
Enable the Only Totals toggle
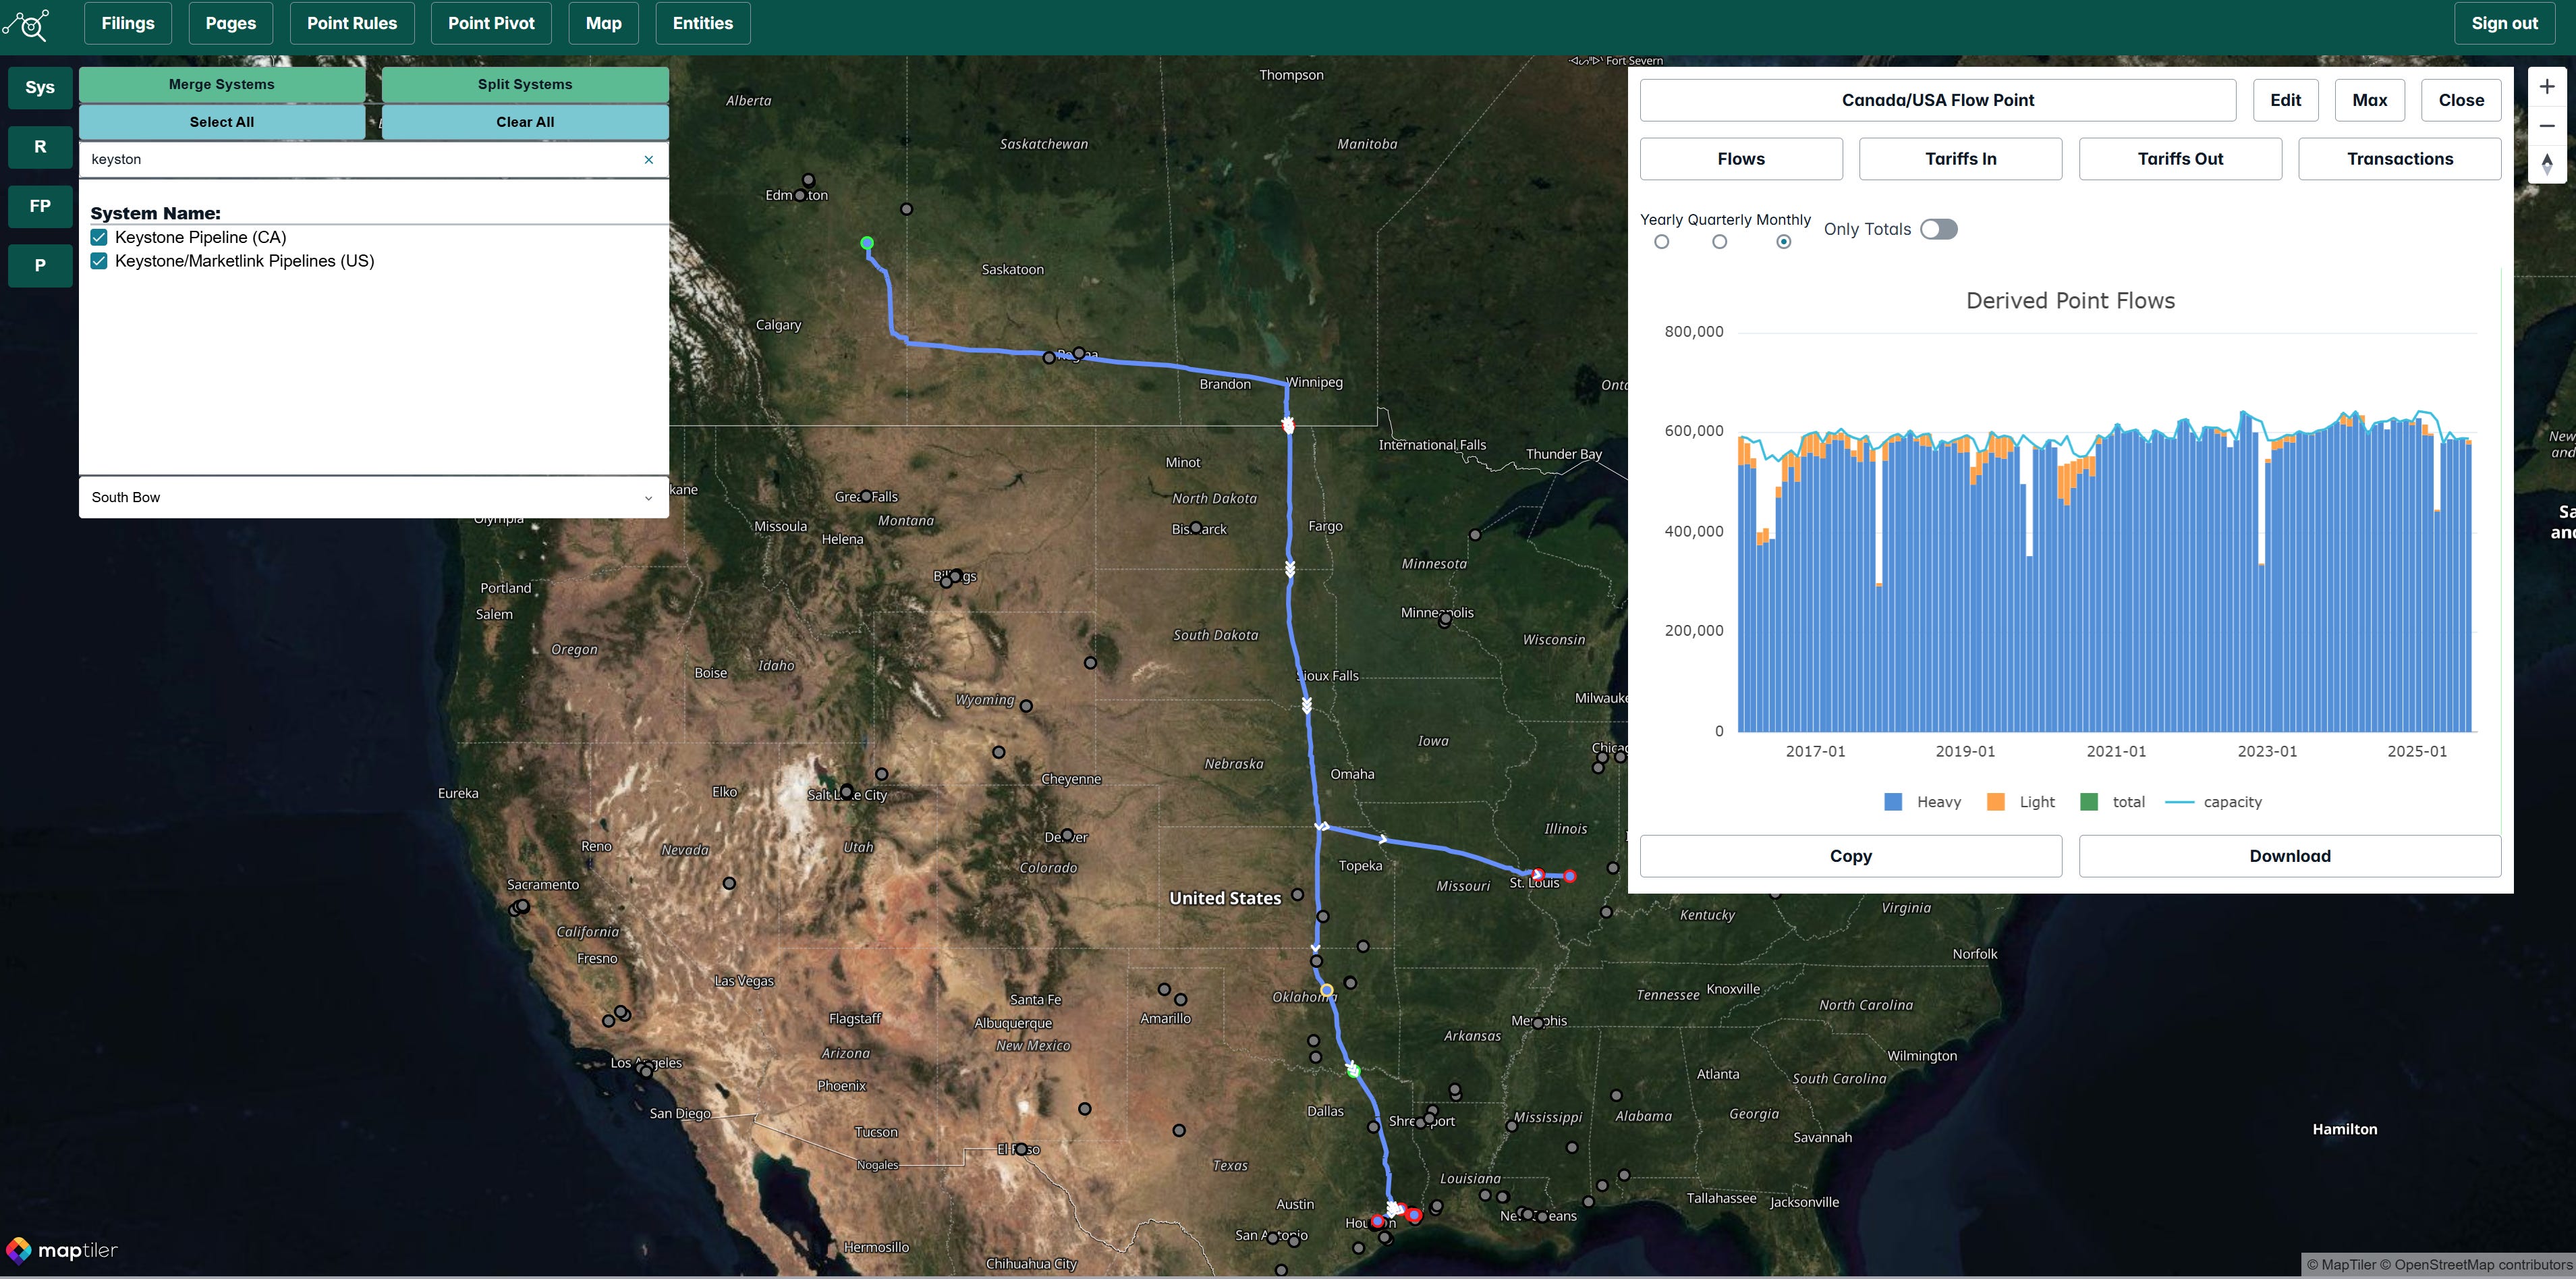(1938, 229)
